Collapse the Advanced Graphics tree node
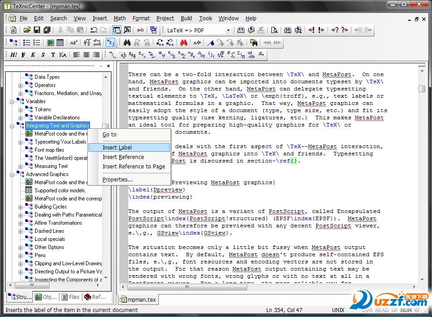This screenshot has height=317, width=432. pyautogui.click(x=12, y=174)
